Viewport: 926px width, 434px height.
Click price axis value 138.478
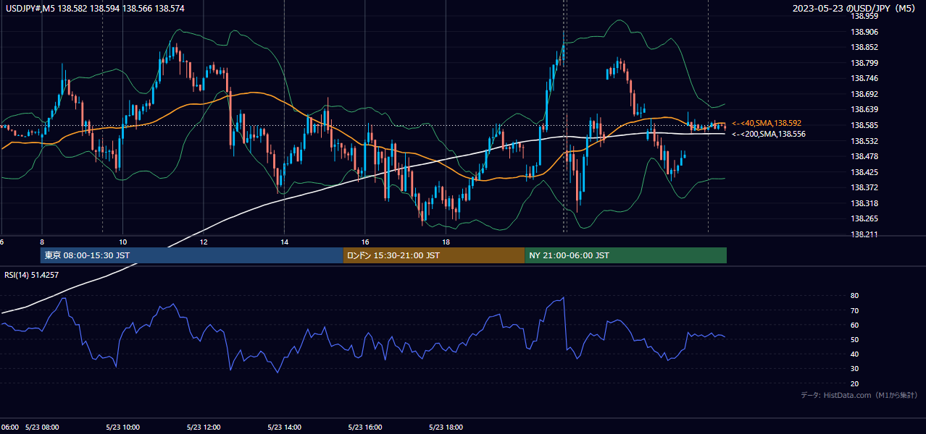tap(863, 156)
